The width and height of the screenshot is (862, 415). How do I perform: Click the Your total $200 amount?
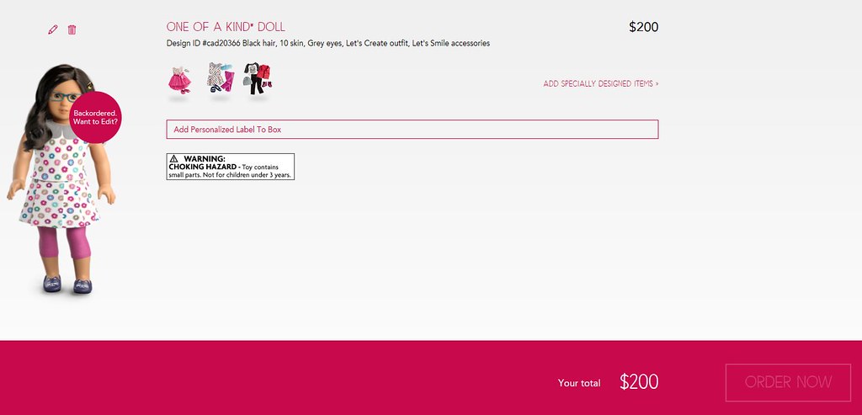point(639,382)
